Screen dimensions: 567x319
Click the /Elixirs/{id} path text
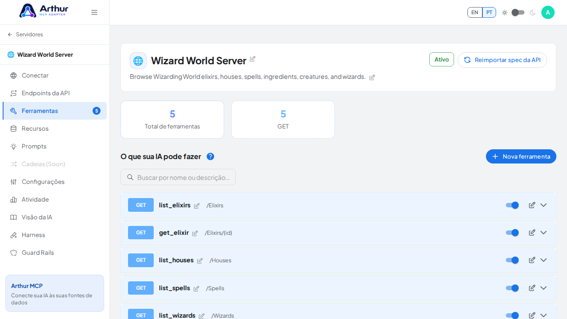(x=218, y=233)
